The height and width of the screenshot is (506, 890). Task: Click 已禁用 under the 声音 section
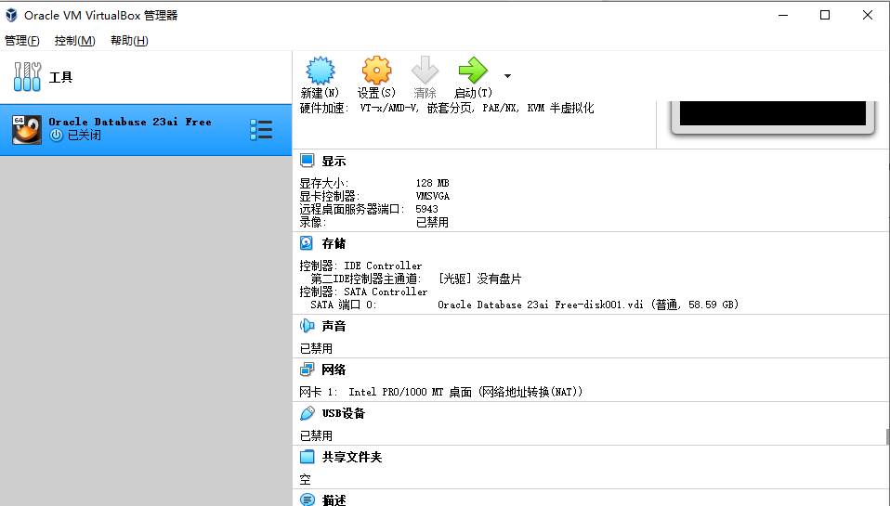pos(316,348)
